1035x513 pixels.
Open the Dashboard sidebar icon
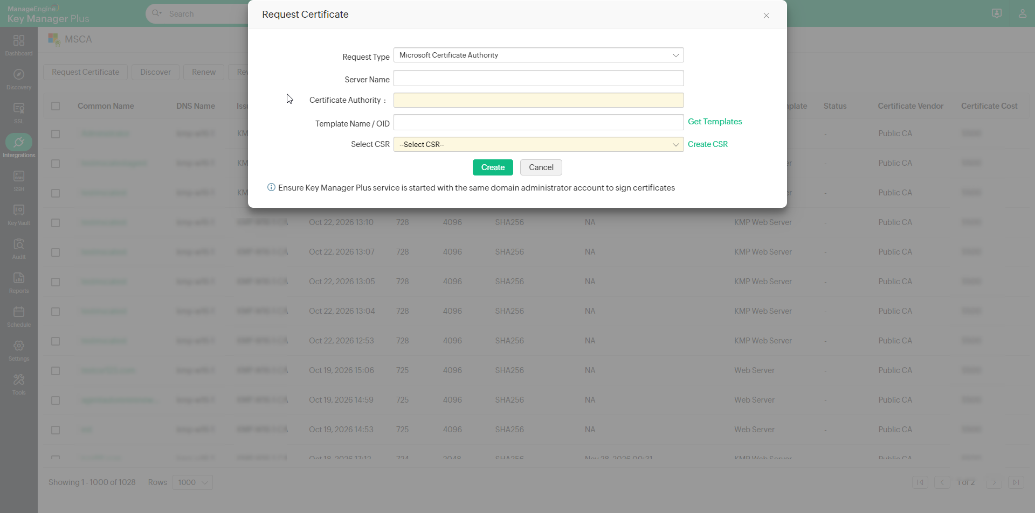(x=19, y=41)
